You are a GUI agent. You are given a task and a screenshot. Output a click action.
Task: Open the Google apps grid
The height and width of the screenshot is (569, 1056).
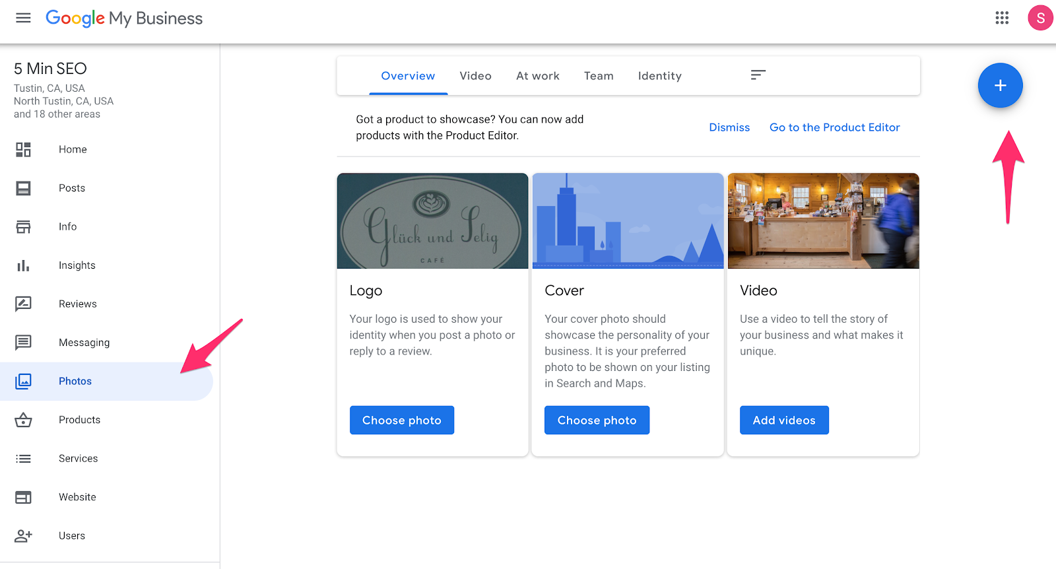pos(1002,18)
